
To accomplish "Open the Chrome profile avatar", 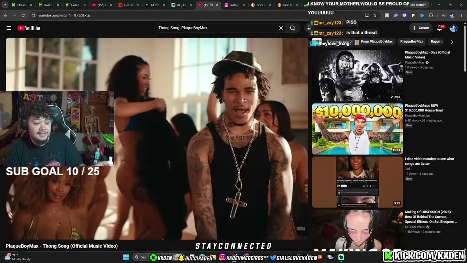I will (452, 15).
